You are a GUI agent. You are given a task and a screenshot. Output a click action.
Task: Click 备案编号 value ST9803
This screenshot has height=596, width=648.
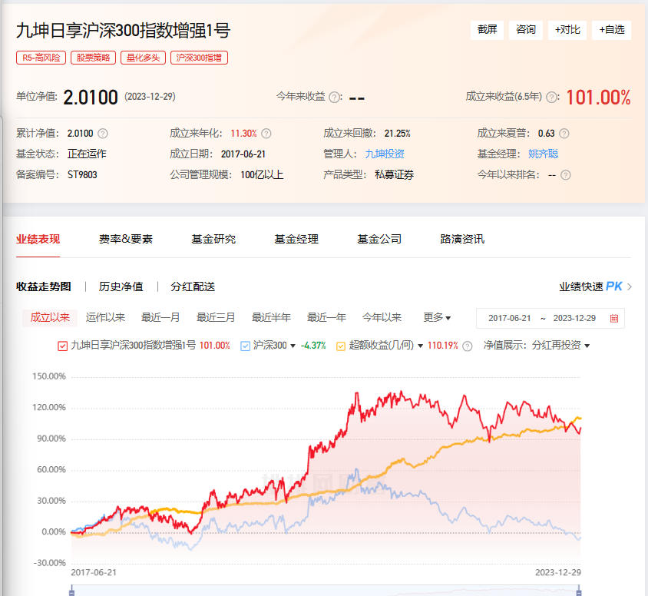pos(82,175)
